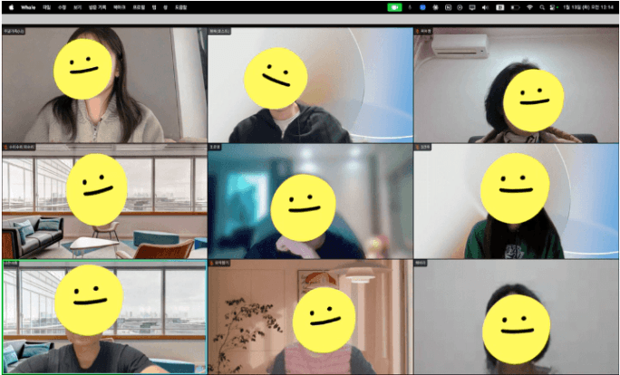This screenshot has height=375, width=620.
Task: Select participant tile below the air conditioner
Action: [x=517, y=85]
